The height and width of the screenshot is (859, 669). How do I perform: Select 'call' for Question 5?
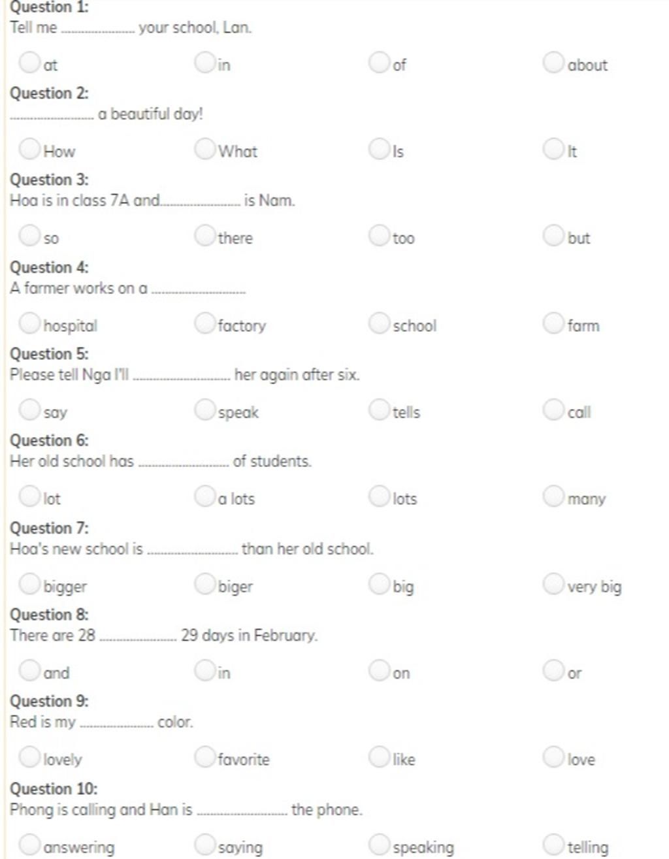coord(553,410)
